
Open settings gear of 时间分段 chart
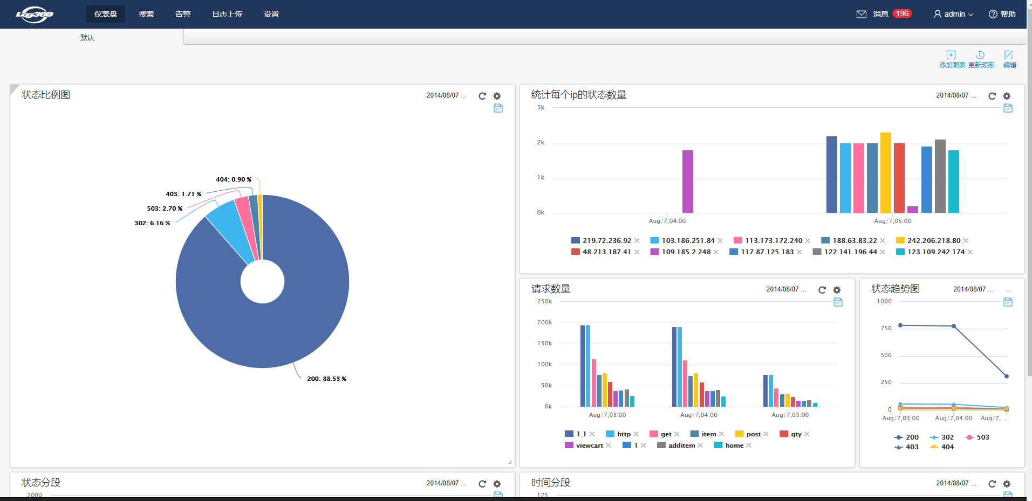pos(1007,484)
